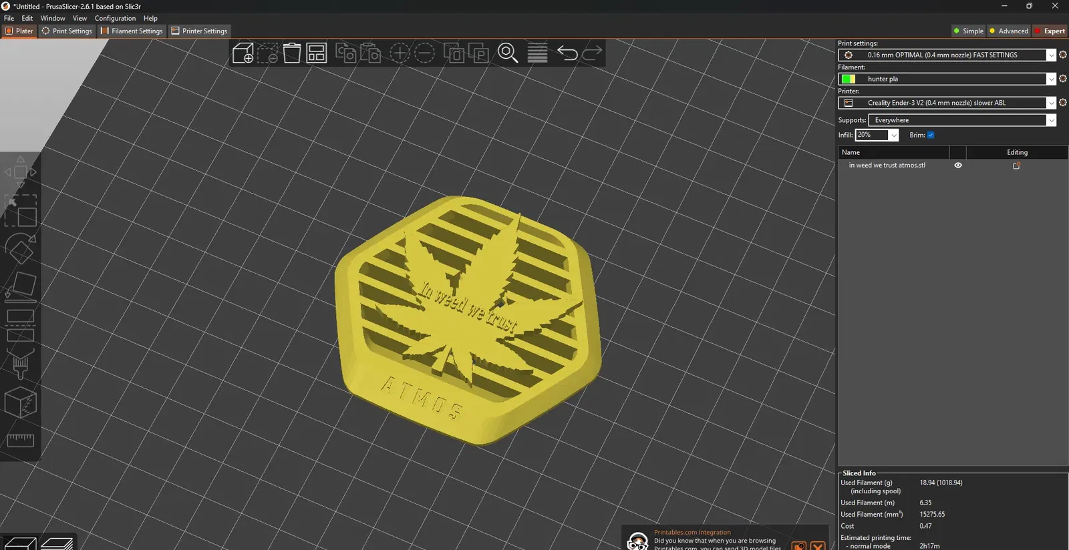Open the paint-on supports brush tool

point(20,363)
